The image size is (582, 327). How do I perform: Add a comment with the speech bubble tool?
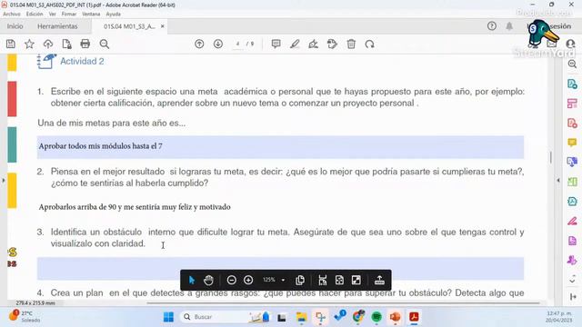pos(276,45)
